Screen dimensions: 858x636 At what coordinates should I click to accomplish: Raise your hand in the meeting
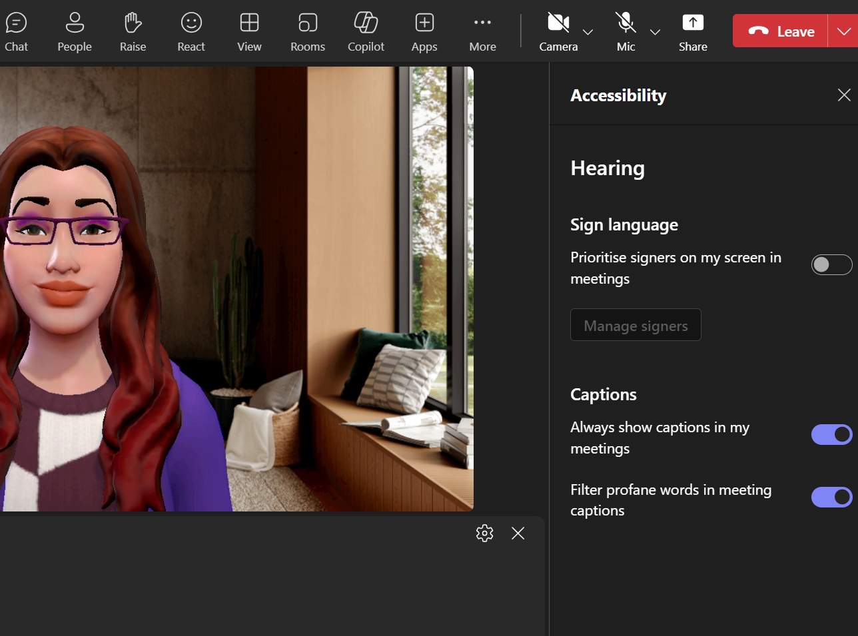point(132,30)
